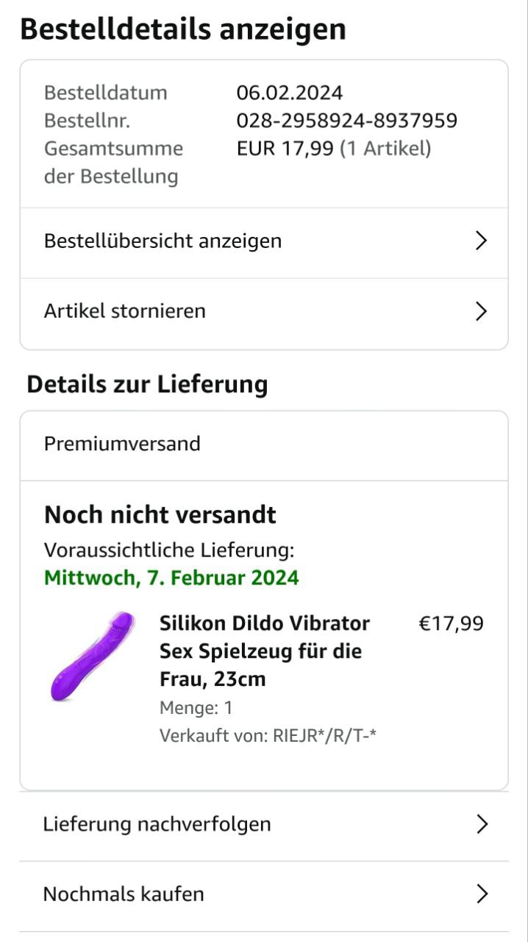The image size is (528, 942).
Task: Select the Details zur Lieferung heading
Action: click(x=147, y=385)
